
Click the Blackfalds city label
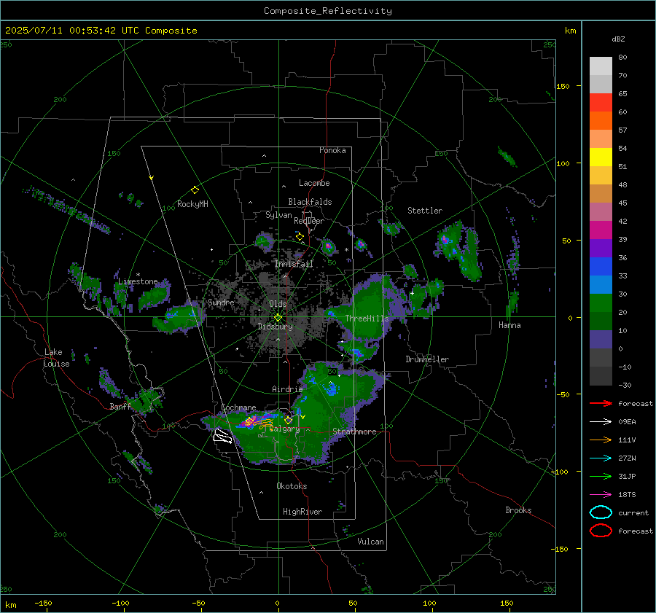tap(310, 202)
